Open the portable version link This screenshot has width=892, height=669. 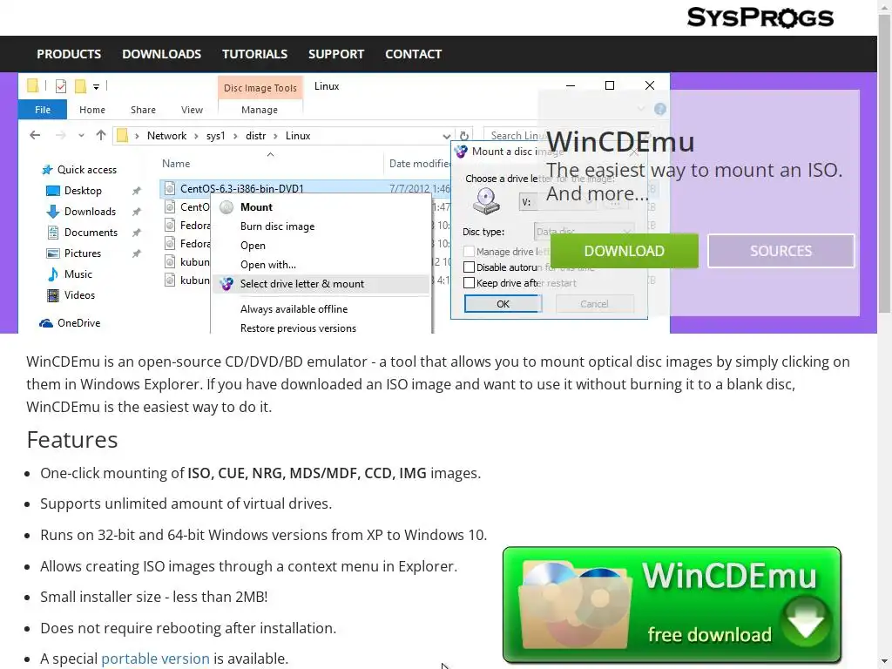[x=155, y=659]
